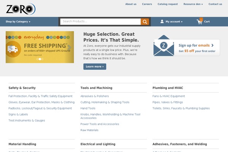Click Get $5 off your first order text
Viewport: 228px width, 152px height.
(x=197, y=51)
